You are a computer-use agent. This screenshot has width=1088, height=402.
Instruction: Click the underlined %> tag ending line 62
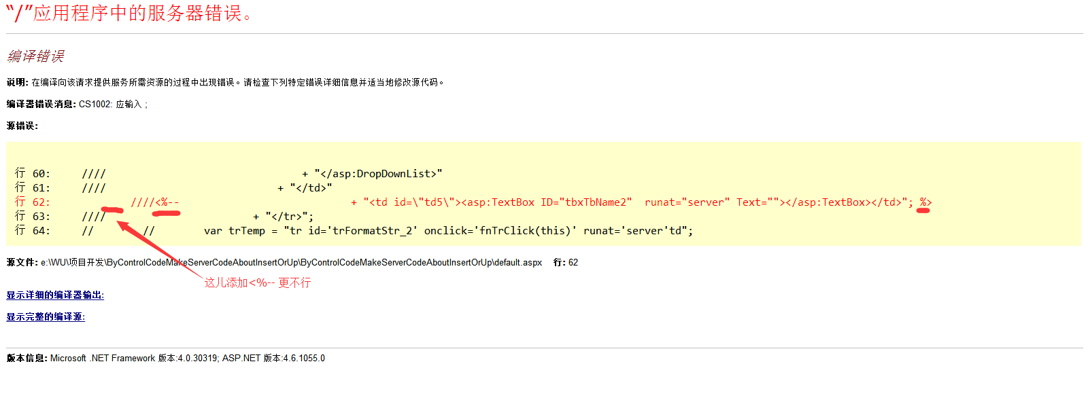925,202
